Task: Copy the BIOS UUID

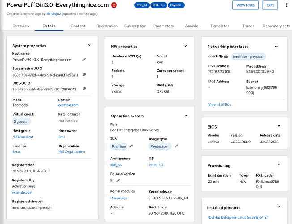Action: pyautogui.click(x=84, y=88)
